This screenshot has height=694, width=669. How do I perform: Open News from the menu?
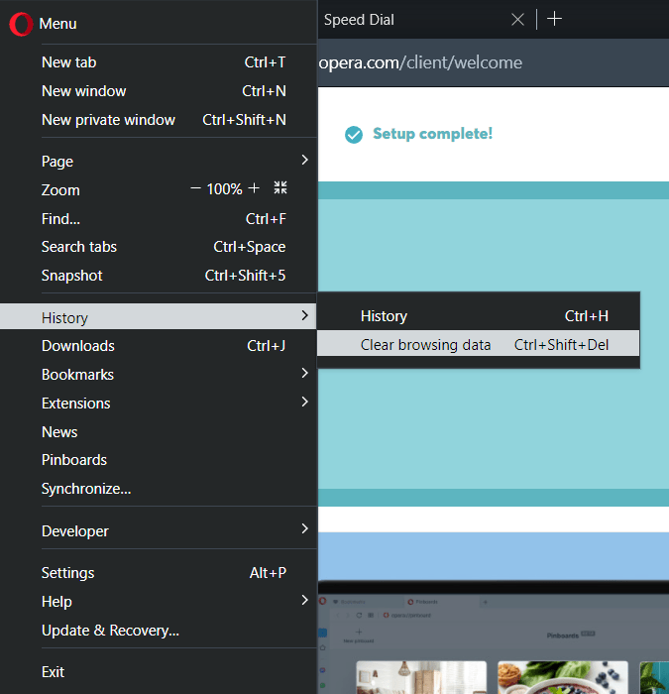coord(159,432)
